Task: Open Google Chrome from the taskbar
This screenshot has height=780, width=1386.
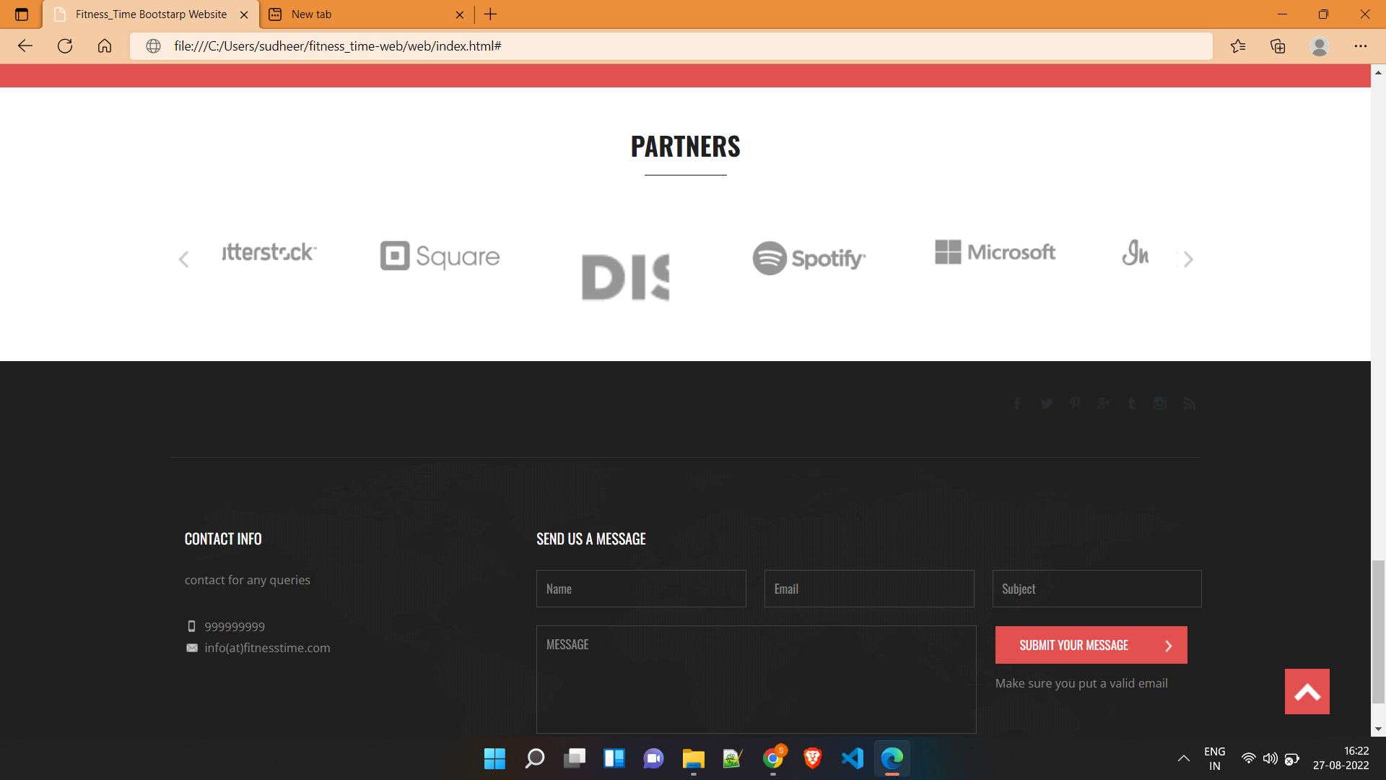Action: pos(774,758)
